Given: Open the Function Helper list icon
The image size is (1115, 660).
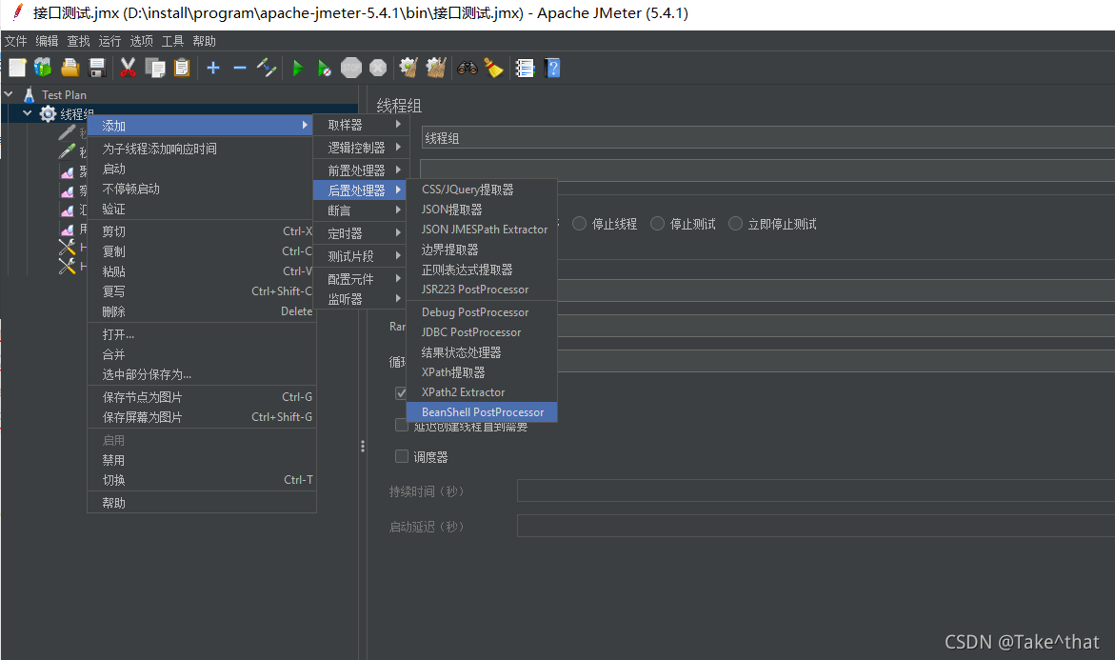Looking at the screenshot, I should tap(525, 69).
